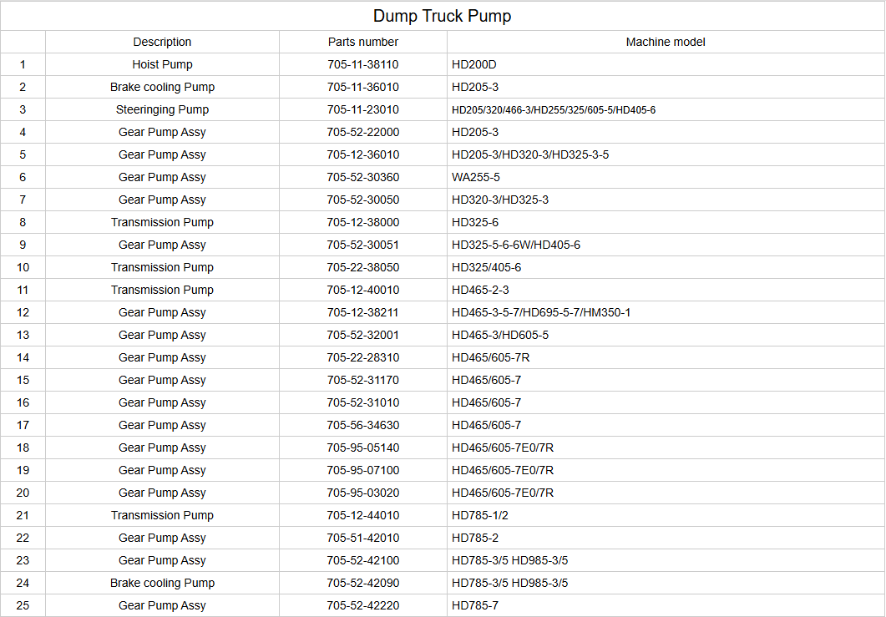Select the 'Dump Truck Pump' title cell
Screen dimensions: 886x617
click(443, 16)
